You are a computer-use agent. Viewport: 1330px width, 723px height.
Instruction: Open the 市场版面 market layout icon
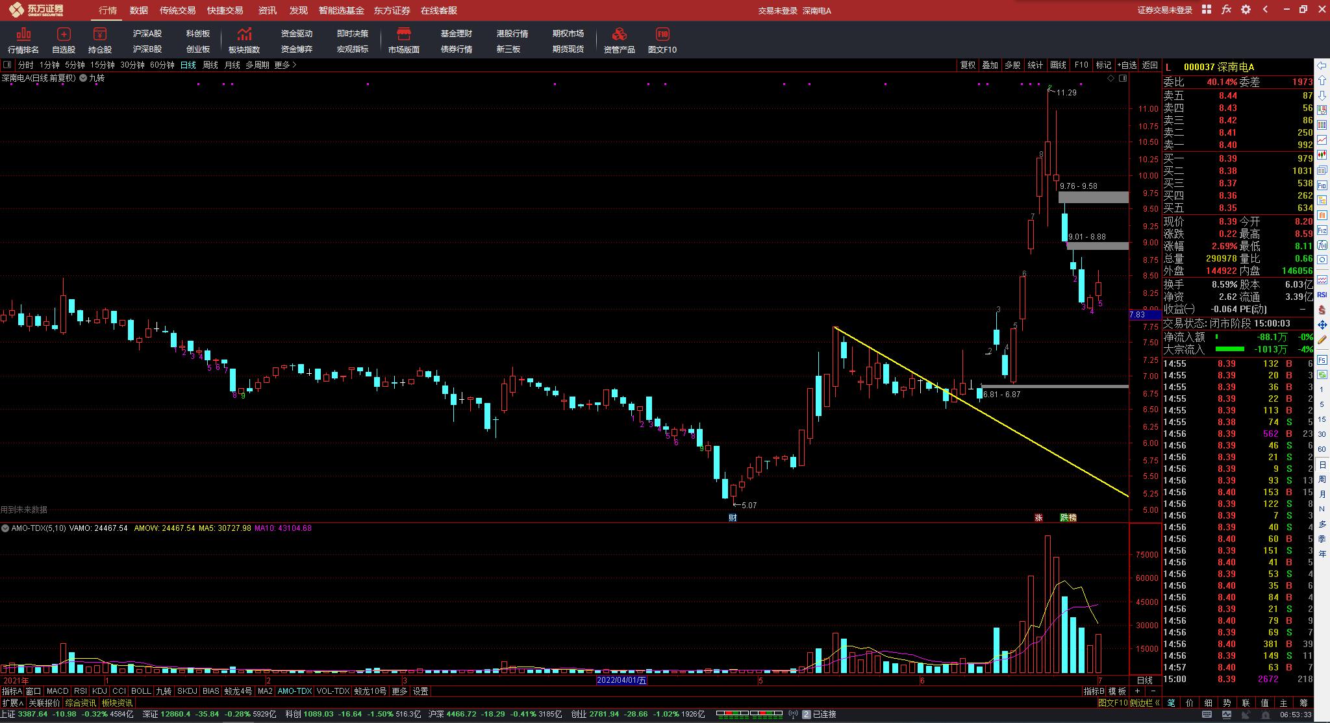tap(403, 34)
